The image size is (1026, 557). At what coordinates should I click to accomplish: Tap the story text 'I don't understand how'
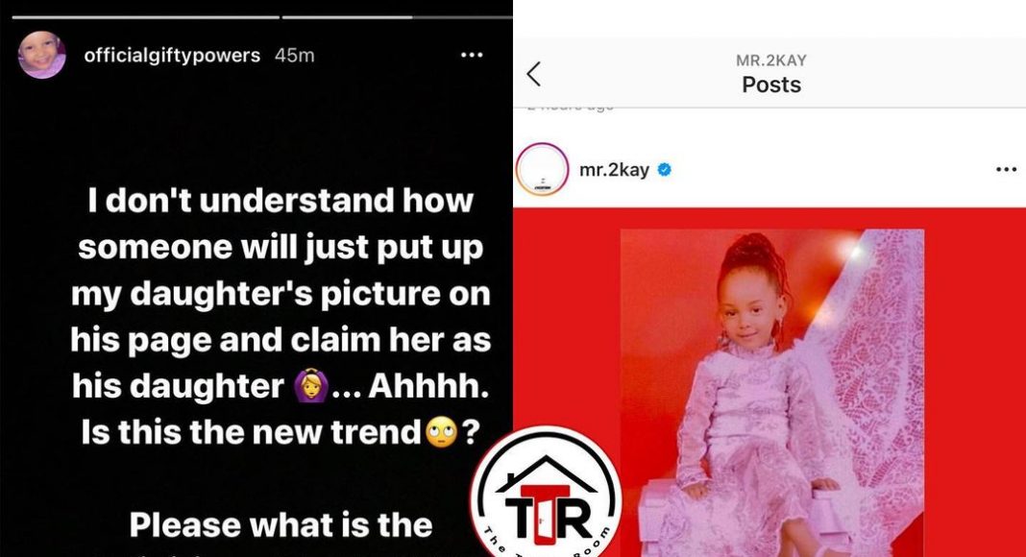(281, 200)
